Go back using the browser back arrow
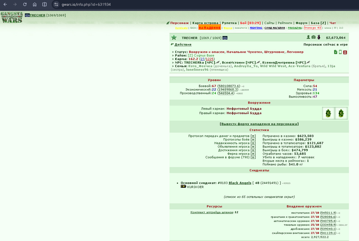 point(5,4)
